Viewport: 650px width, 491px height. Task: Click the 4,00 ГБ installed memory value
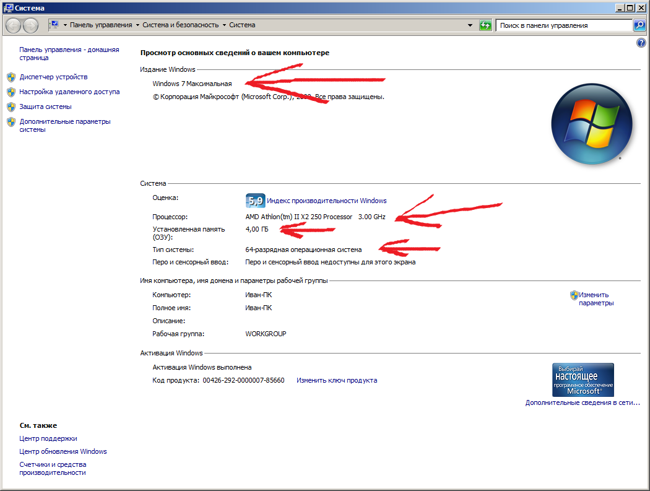coord(257,229)
